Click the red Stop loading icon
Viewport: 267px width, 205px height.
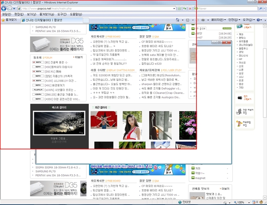click(190, 8)
